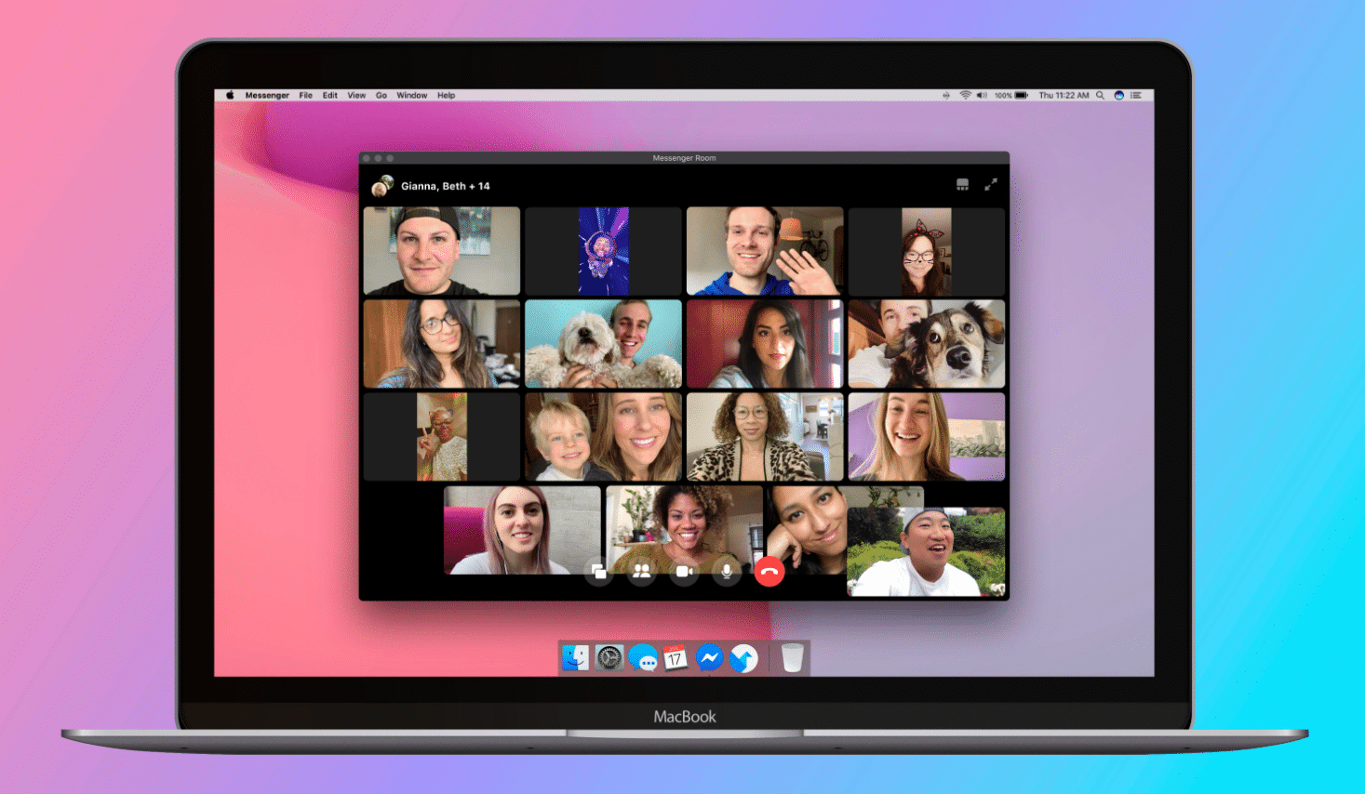Select the purple space-effect video tile
The height and width of the screenshot is (794, 1365).
[603, 251]
